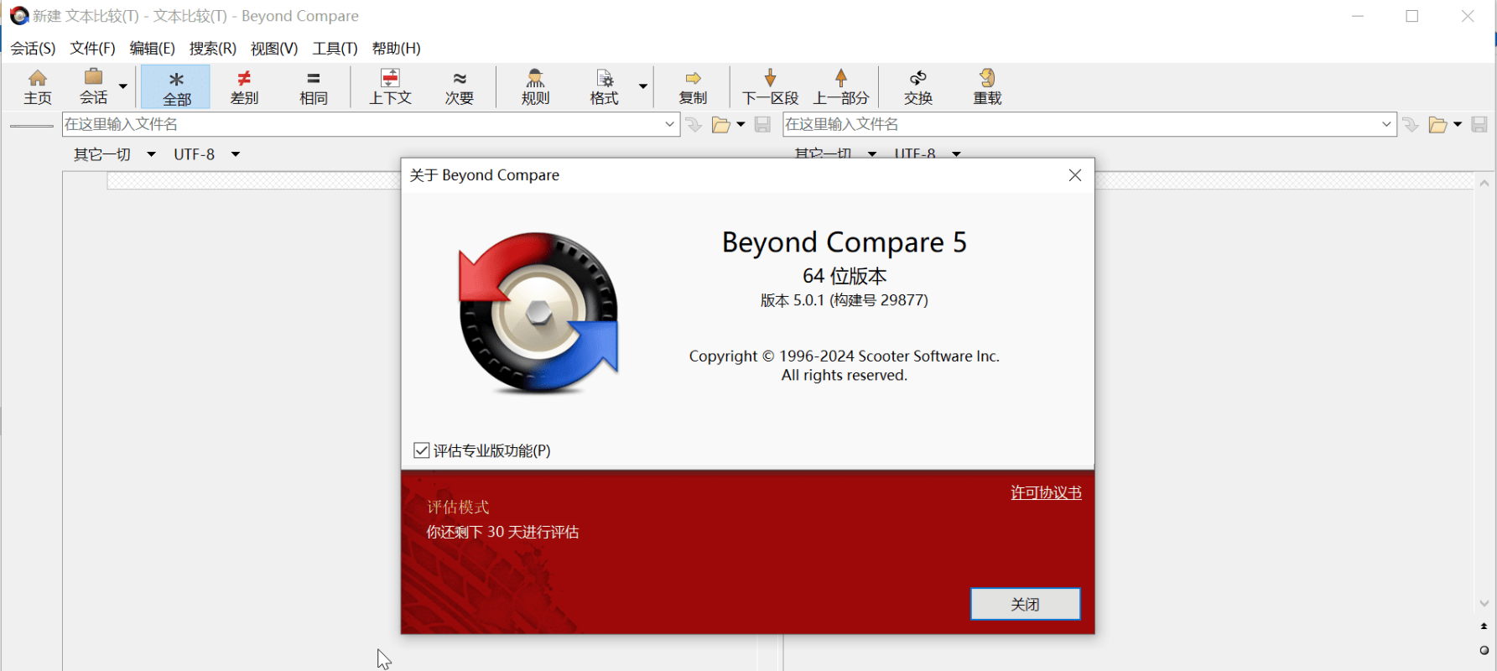Click the 评估模式 heading text
Viewport: 1497px width, 671px height.
pos(458,507)
